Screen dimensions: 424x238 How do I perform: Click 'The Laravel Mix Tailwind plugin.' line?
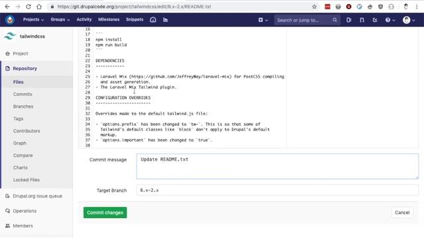[x=138, y=87]
